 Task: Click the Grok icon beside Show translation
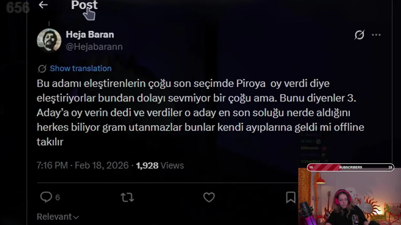[x=42, y=68]
